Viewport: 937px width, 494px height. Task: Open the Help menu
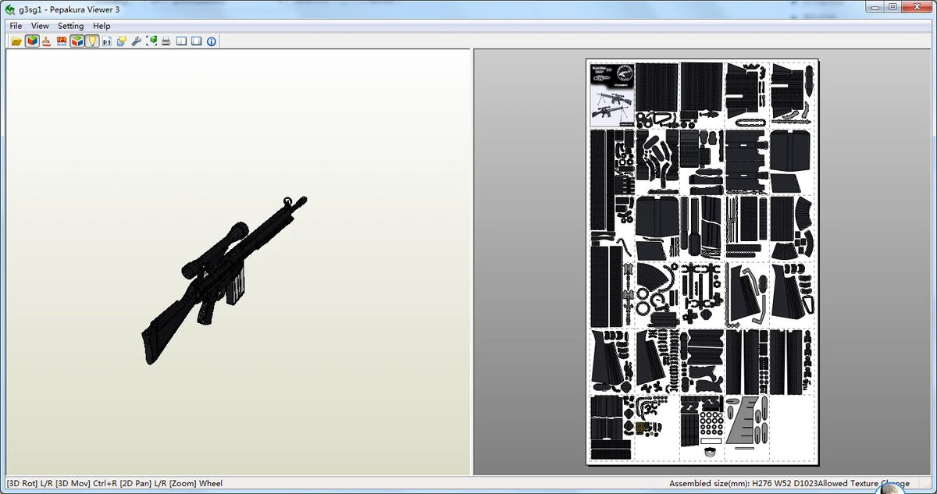tap(102, 26)
